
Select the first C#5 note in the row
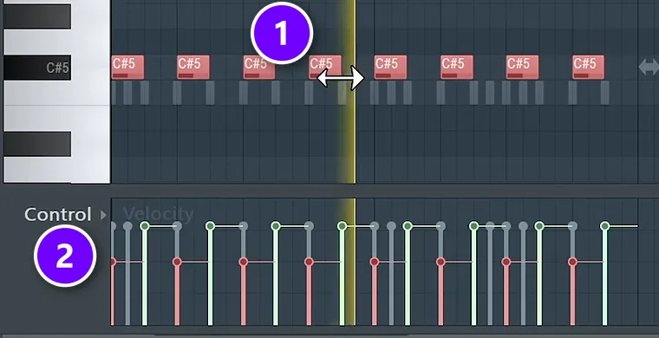click(x=127, y=68)
